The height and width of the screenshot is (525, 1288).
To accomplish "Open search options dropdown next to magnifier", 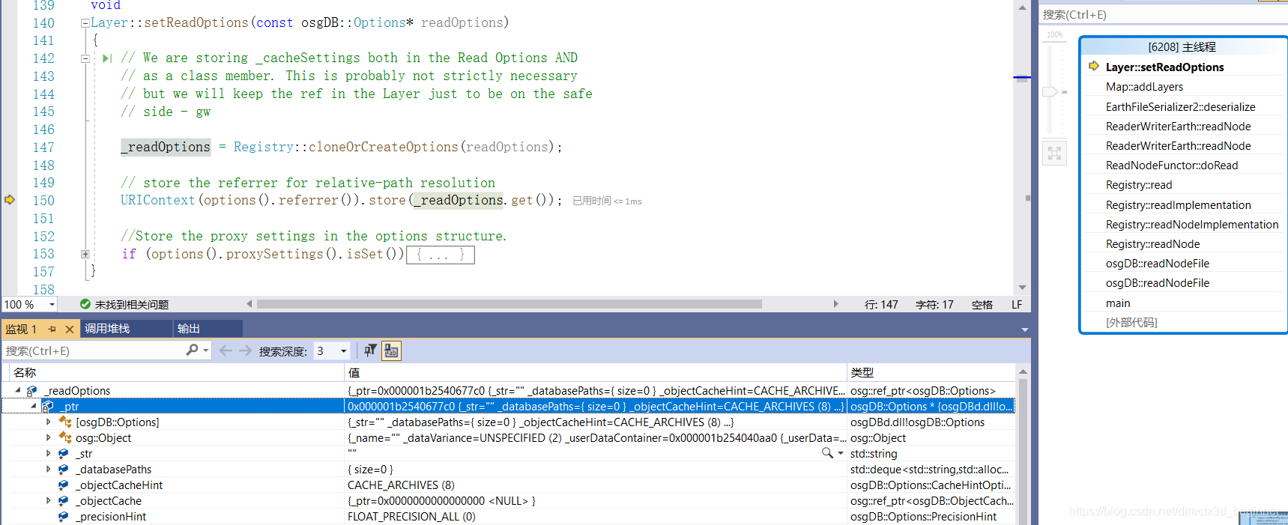I will [206, 350].
